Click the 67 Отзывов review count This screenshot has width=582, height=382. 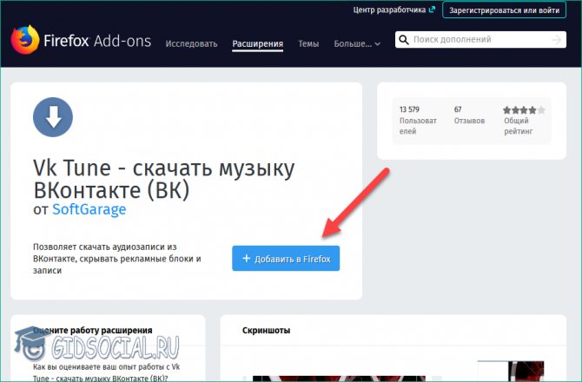click(x=469, y=115)
